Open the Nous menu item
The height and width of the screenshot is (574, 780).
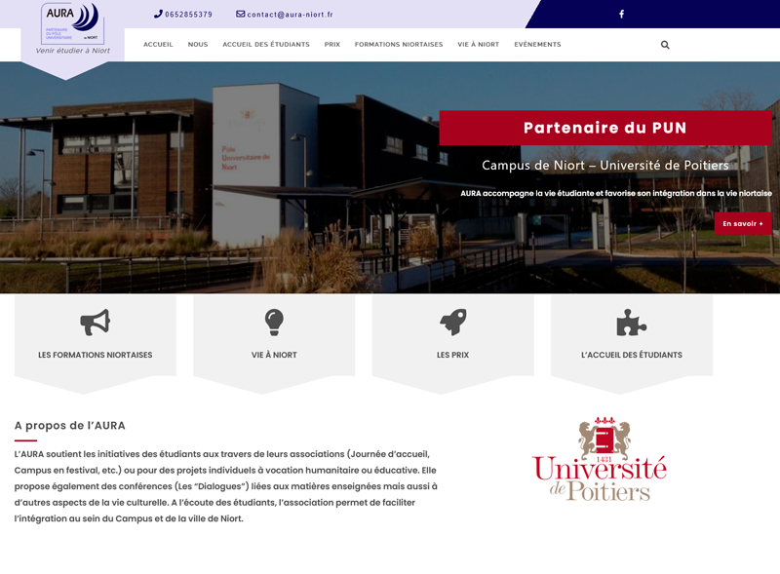point(198,44)
